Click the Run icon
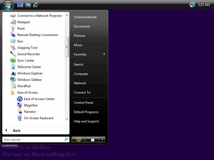 click(x=13, y=41)
